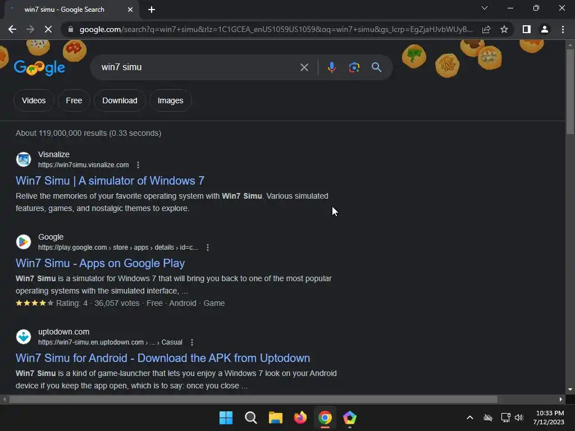Viewport: 575px width, 431px height.
Task: Apply the Free filter chip
Action: (74, 100)
